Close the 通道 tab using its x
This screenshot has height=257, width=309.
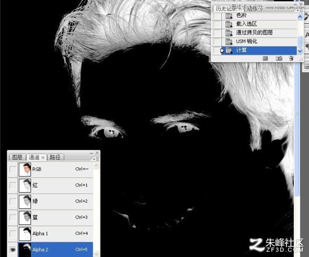pos(43,157)
